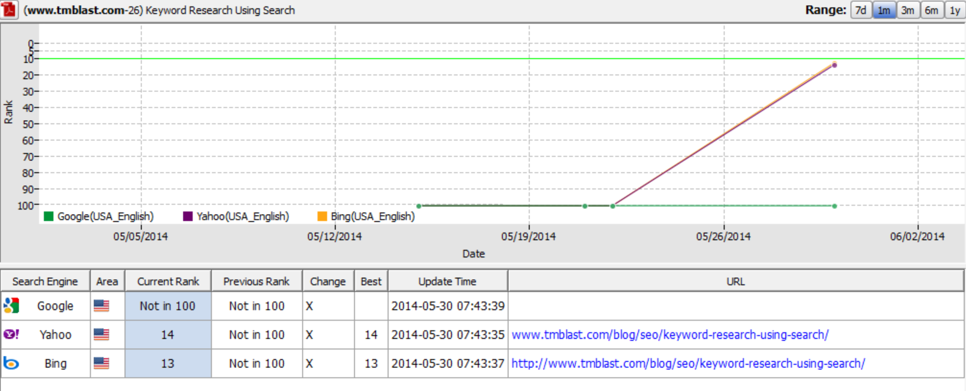
Task: Sort by Best column header
Action: tap(371, 281)
